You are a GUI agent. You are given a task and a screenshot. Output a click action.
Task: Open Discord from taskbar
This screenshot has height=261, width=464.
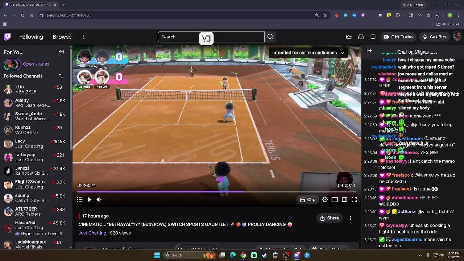(297, 255)
